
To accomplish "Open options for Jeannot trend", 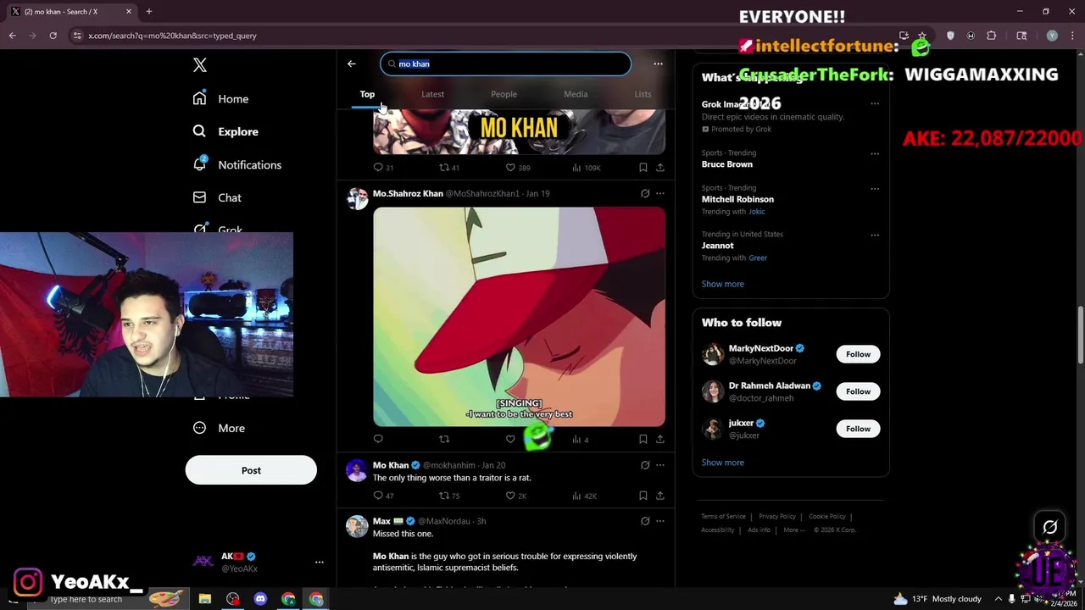I will (875, 236).
